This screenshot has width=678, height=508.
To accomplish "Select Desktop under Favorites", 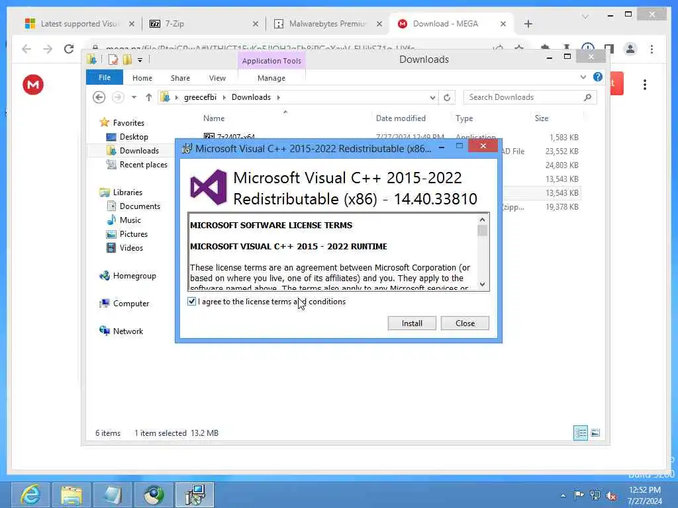I will click(134, 137).
